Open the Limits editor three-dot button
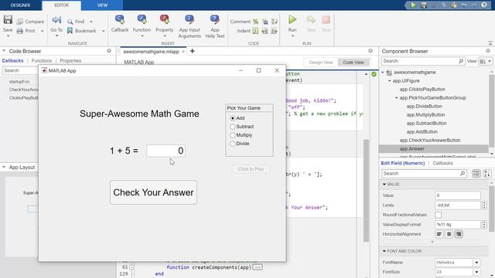The height and width of the screenshot is (278, 495). point(484,205)
